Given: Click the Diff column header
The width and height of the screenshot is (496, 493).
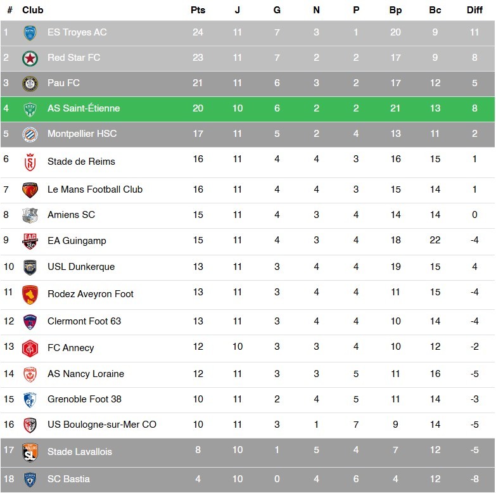Looking at the screenshot, I should 474,10.
